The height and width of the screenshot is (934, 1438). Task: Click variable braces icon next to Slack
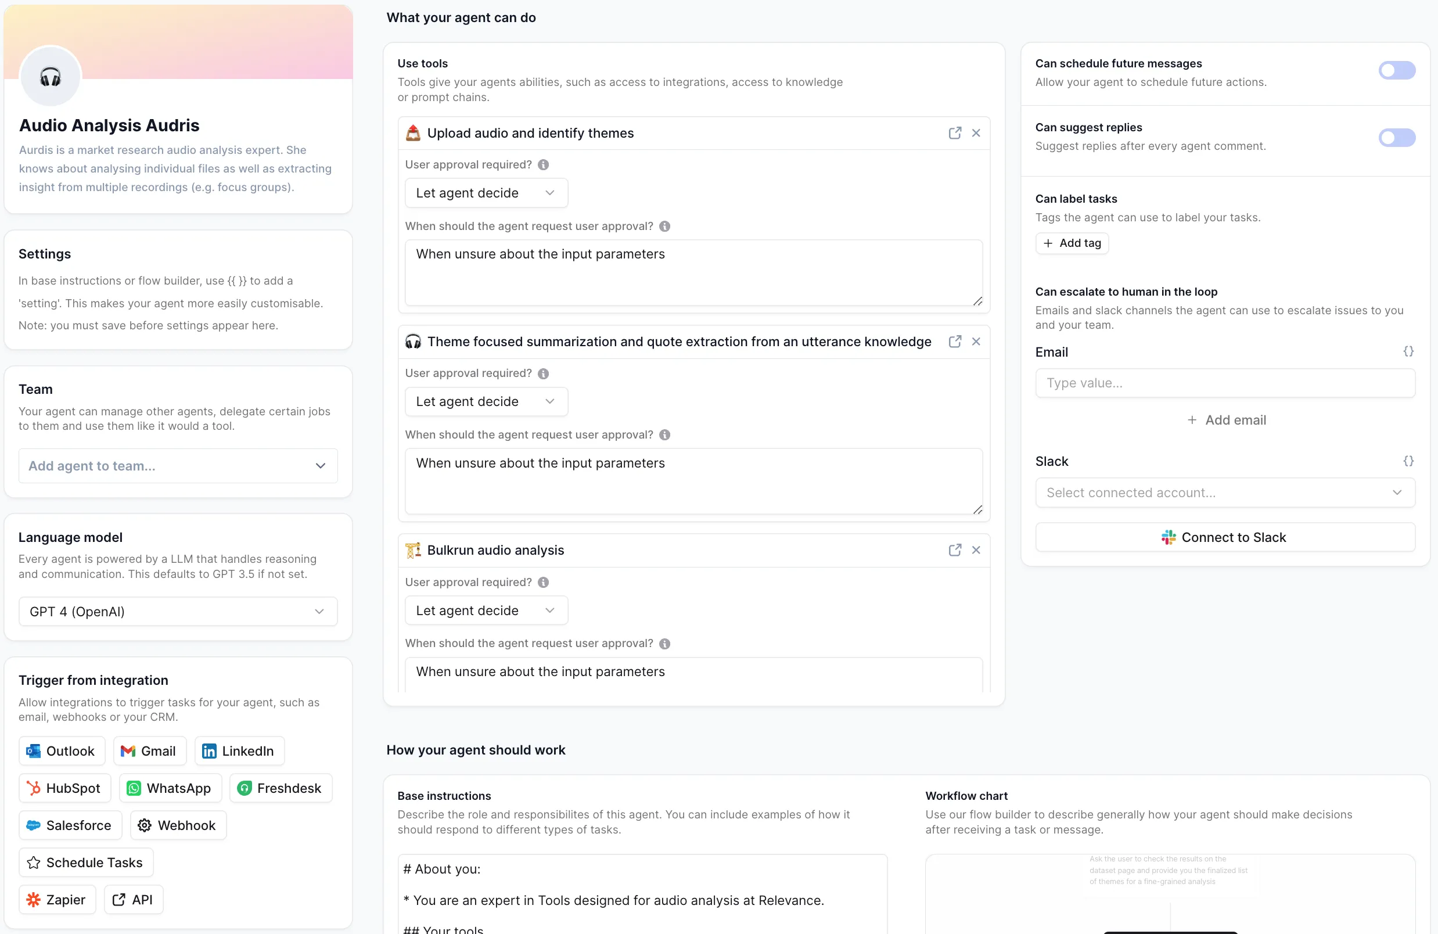[1408, 461]
